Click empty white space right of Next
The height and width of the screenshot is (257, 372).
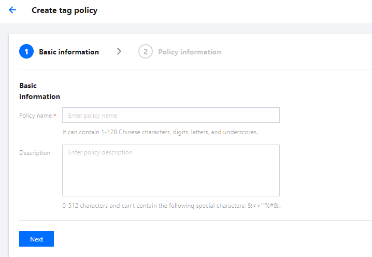coord(207,239)
